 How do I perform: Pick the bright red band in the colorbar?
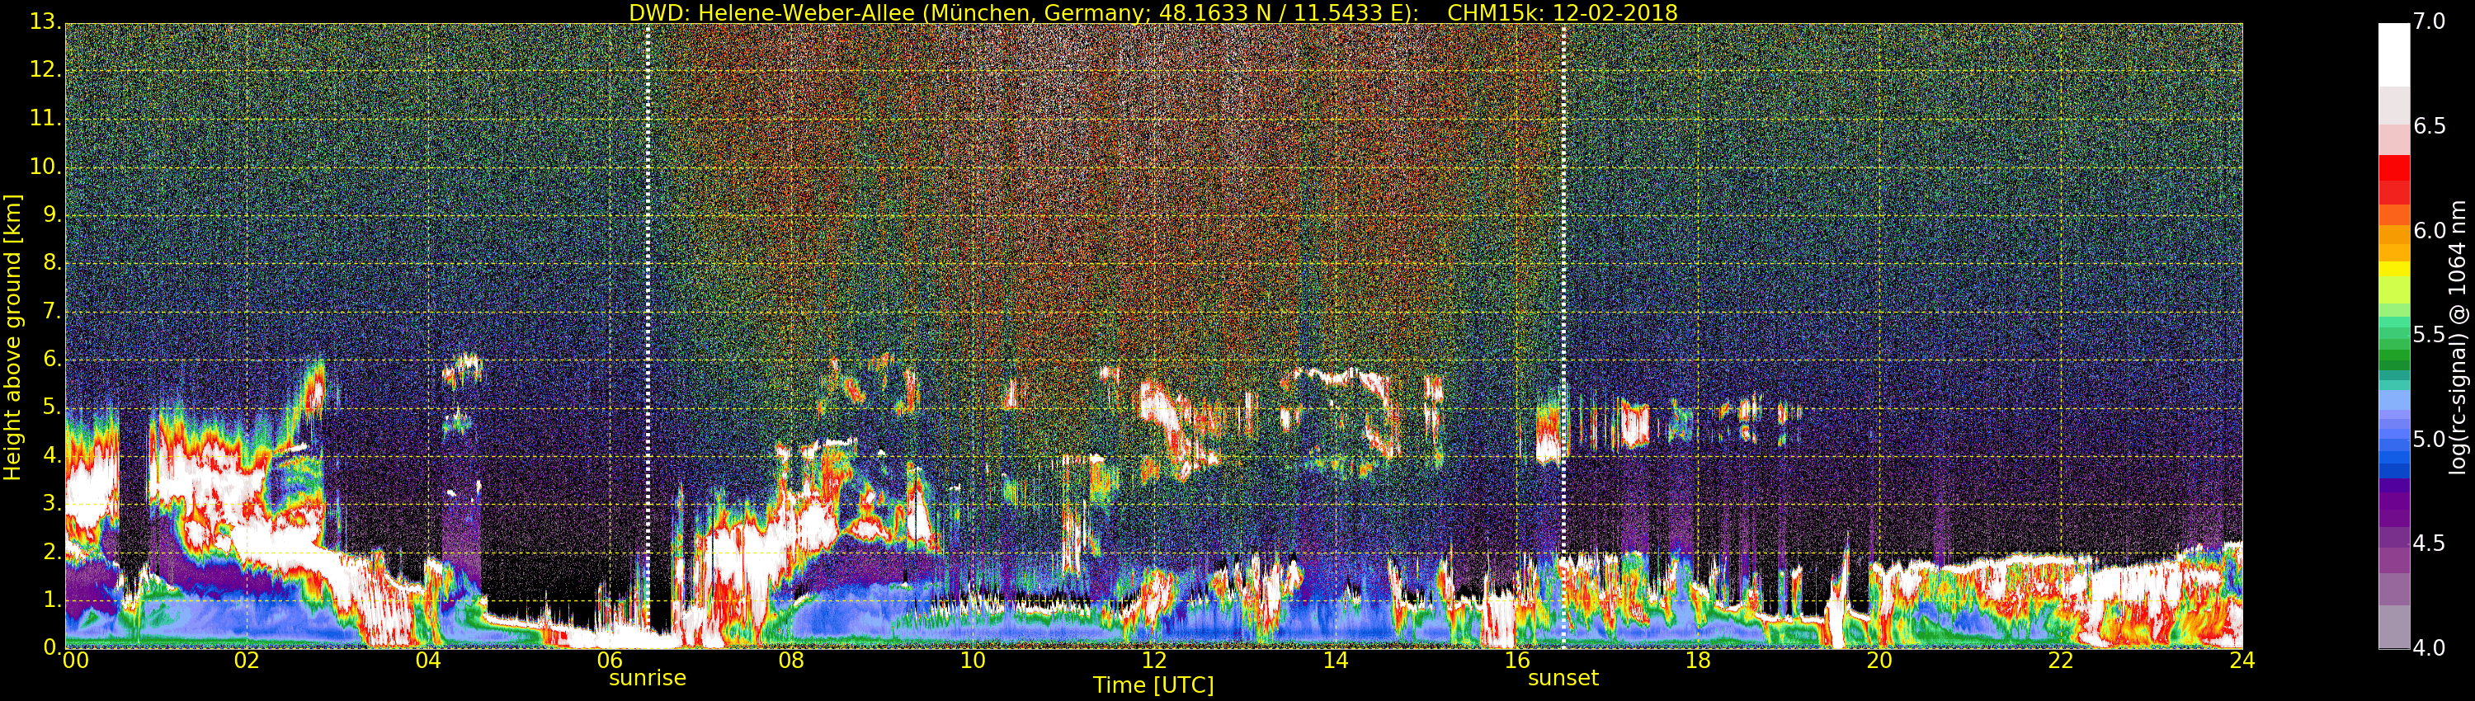(2393, 167)
